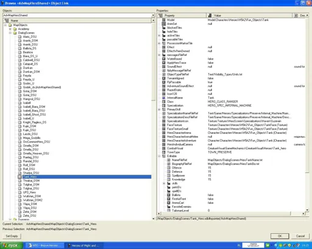Select the Tank_Hero document icon
Image resolution: width=312 pixels, height=249 pixels.
tap(19, 177)
